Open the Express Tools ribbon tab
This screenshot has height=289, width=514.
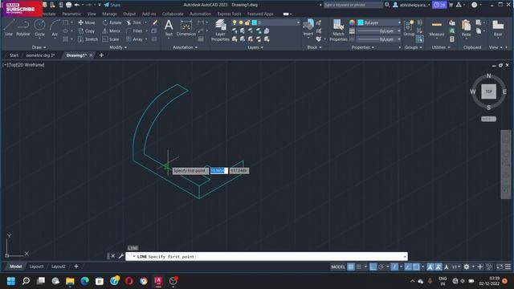[x=229, y=14]
